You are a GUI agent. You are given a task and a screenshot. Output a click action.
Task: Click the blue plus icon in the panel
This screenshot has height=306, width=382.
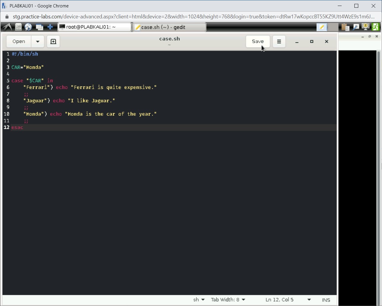pos(50,27)
